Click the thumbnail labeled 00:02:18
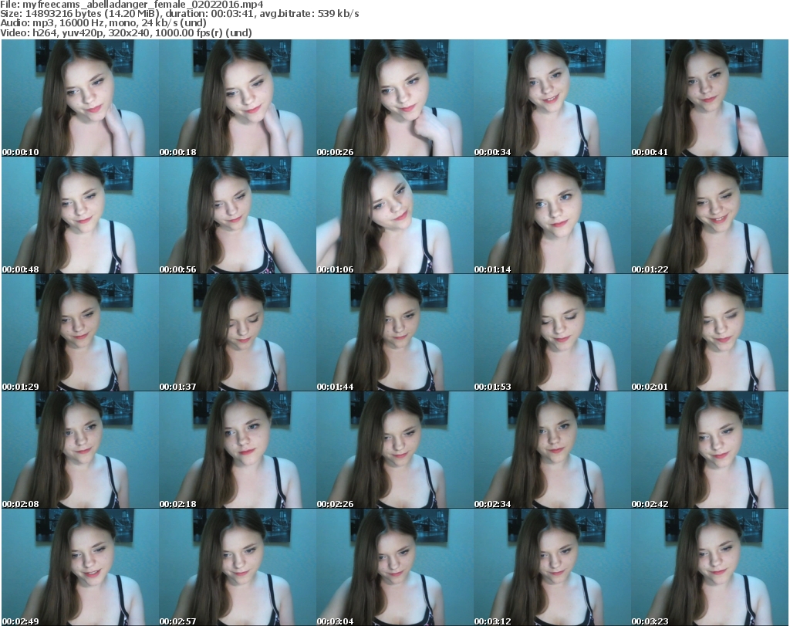The image size is (790, 626). pos(238,449)
